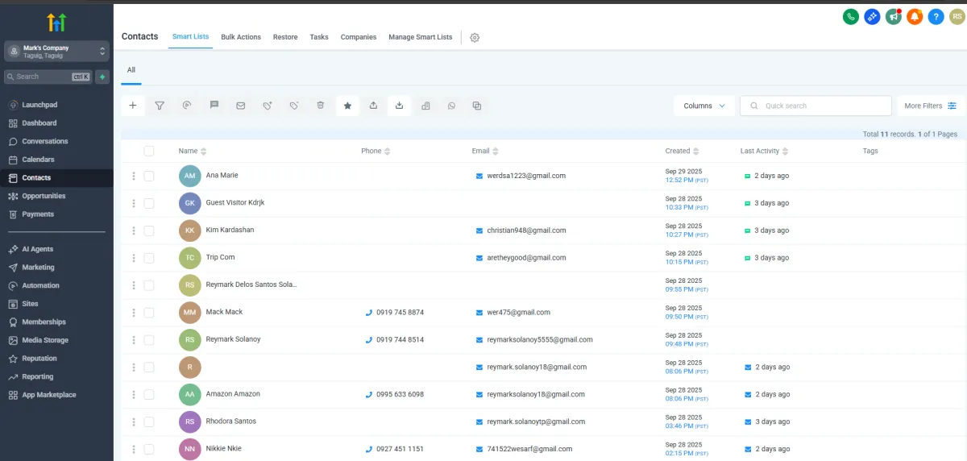The width and height of the screenshot is (967, 461).
Task: Open the gear settings icon beside Manage Smart Lists
Action: click(x=475, y=38)
